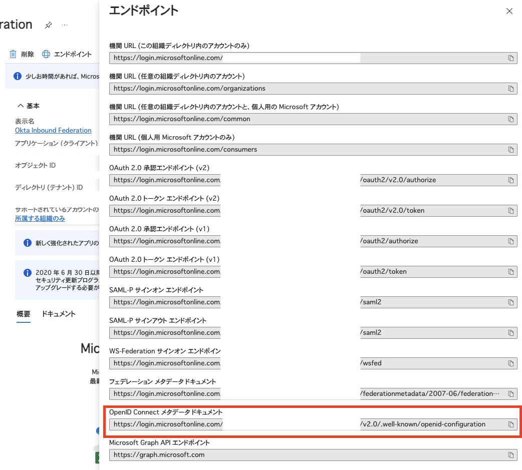522x470 pixels.
Task: Copy the OpenID Connect metadata document URL
Action: point(511,424)
